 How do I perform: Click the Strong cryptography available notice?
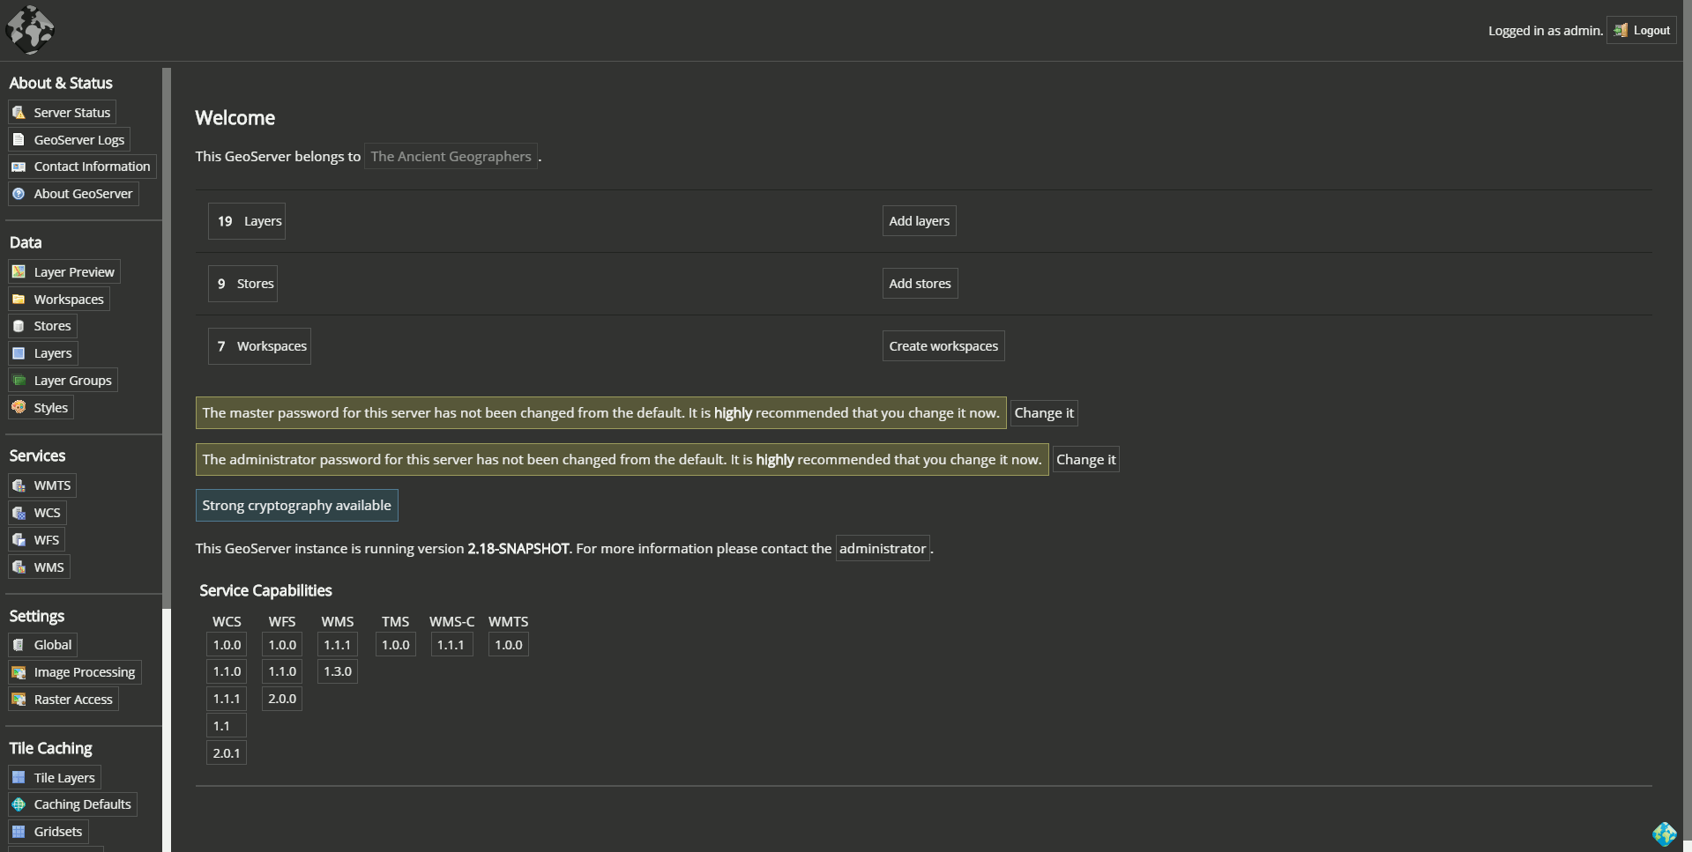click(x=297, y=506)
